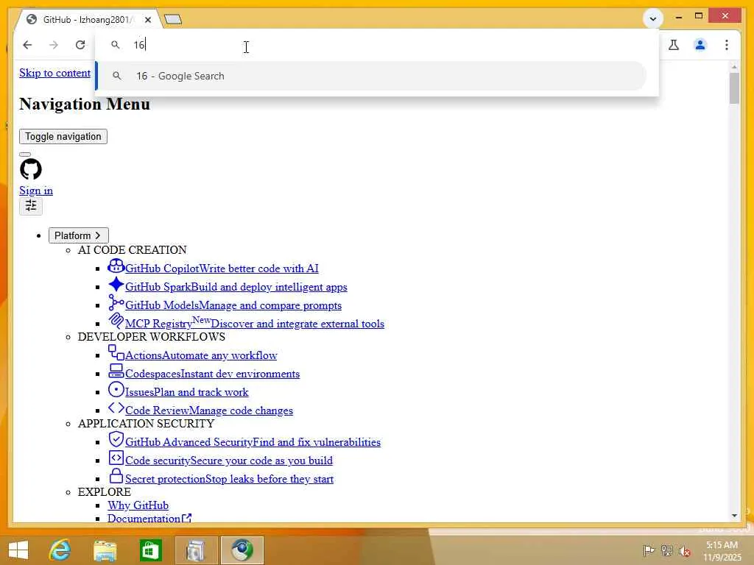
Task: Click the Secret protection lock icon
Action: [x=116, y=476]
